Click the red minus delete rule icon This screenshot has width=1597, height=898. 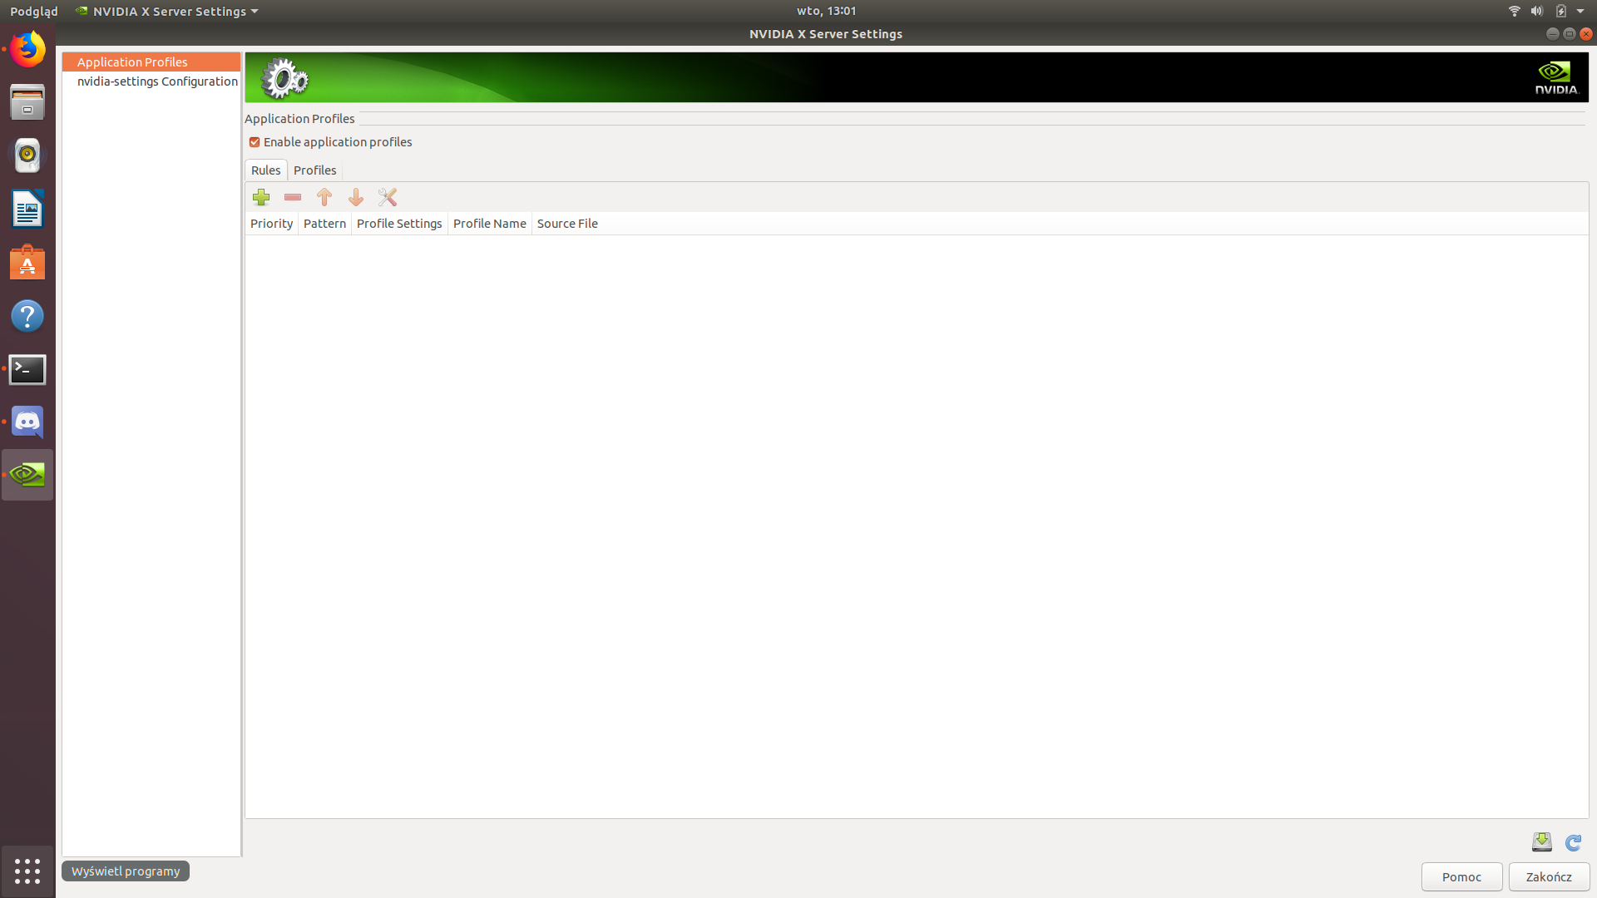tap(293, 197)
